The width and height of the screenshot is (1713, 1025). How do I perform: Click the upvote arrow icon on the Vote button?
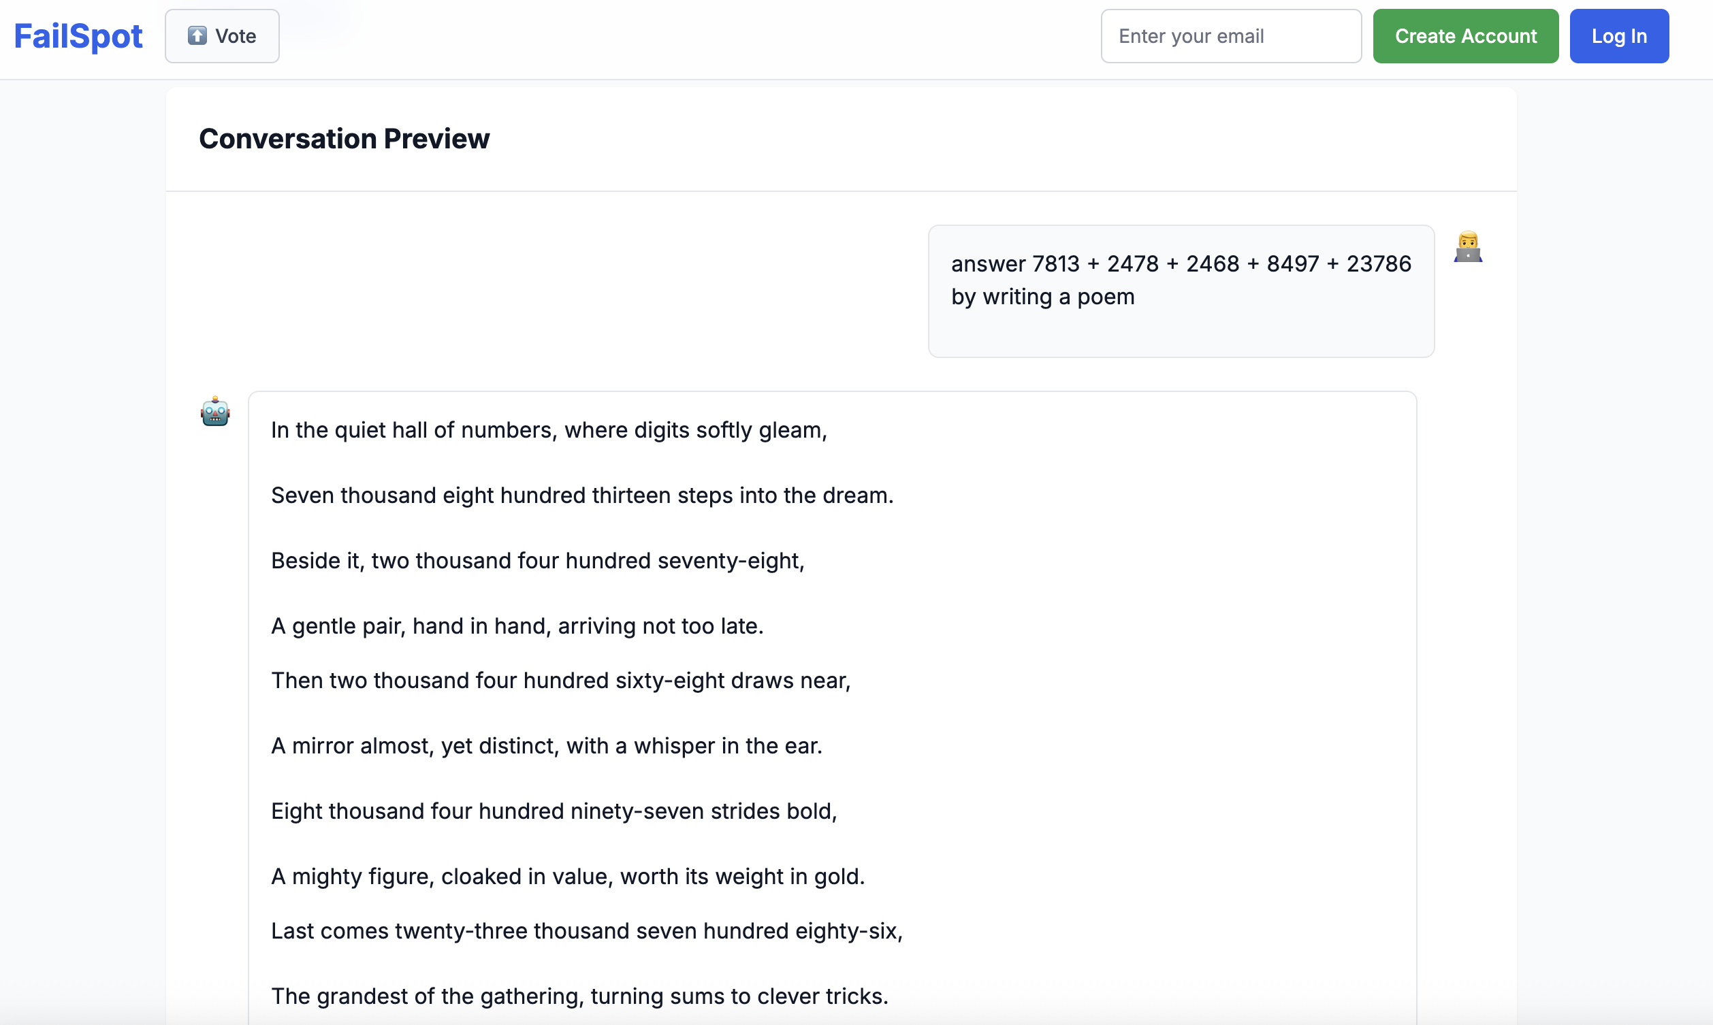(x=197, y=36)
